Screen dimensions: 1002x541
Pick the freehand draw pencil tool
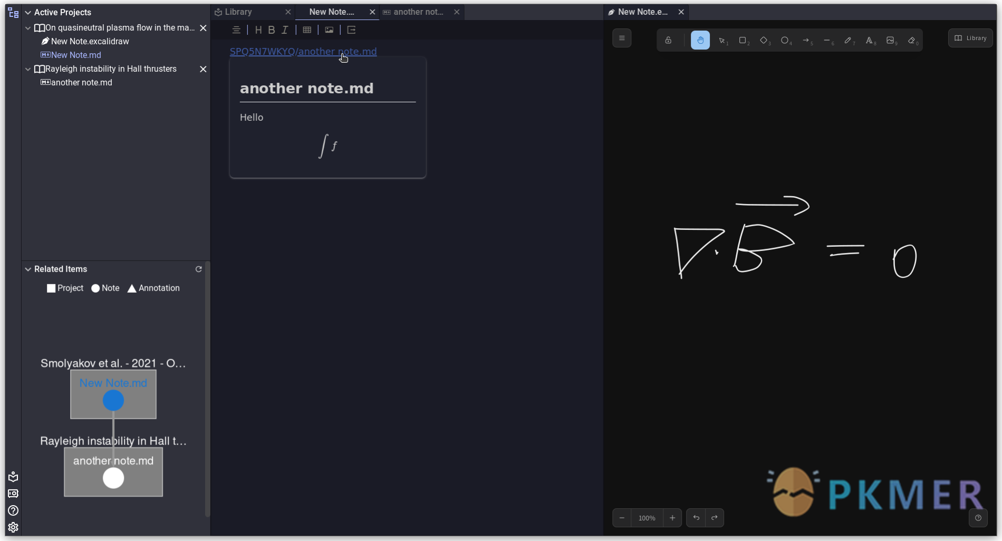click(x=848, y=41)
